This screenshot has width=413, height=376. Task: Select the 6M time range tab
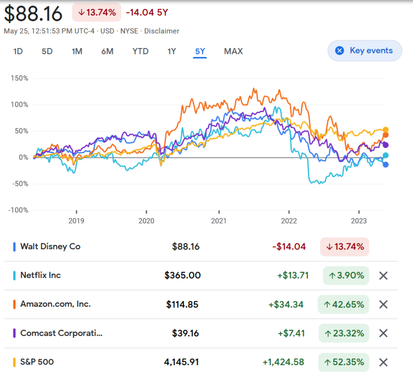click(108, 51)
